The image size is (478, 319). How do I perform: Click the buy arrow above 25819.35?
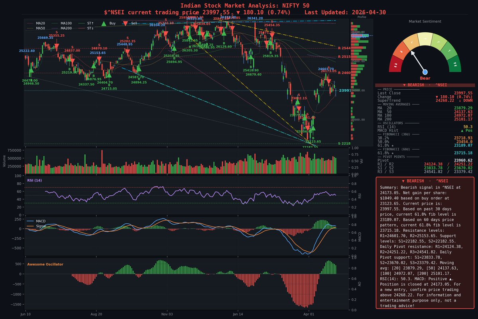[270, 42]
